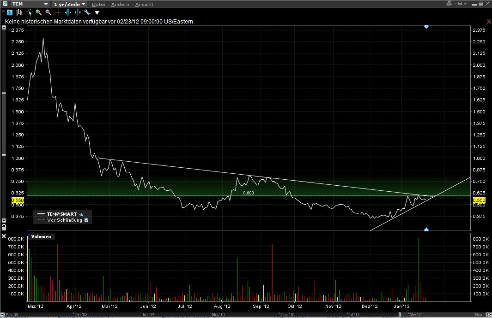Viewport: 492px width, 318px height.
Task: Toggle the price axis padlock
Action: tap(4, 227)
